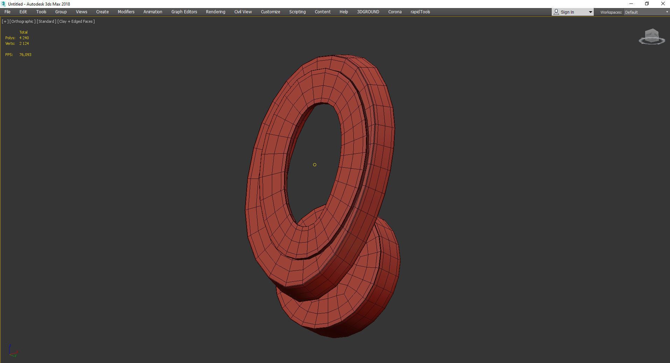Click the Clay + Edged Faces viewport label

[76, 21]
